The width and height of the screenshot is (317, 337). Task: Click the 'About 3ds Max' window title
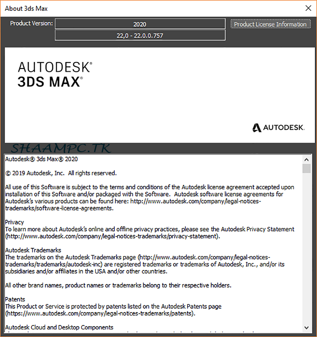click(26, 8)
